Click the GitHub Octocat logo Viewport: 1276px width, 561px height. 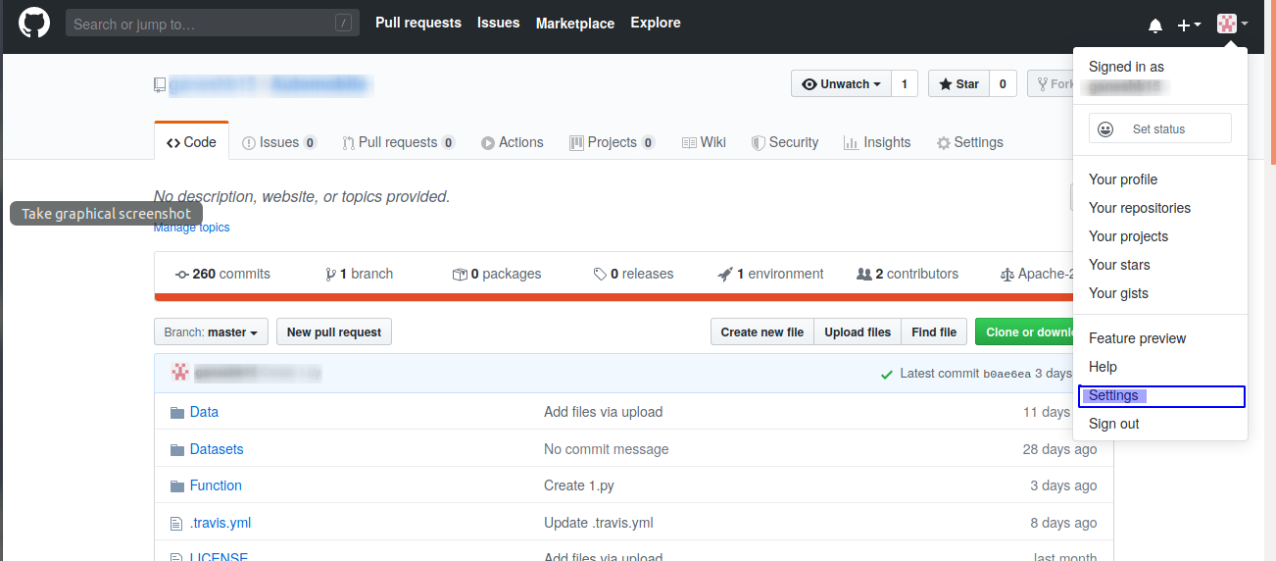(34, 23)
